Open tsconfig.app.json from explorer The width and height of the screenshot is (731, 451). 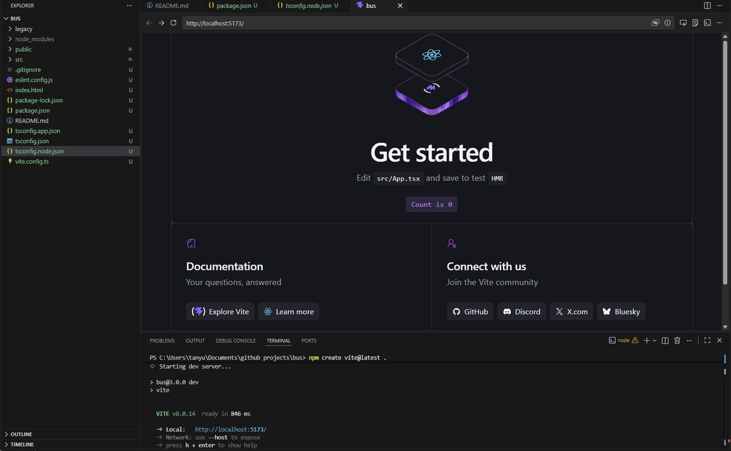click(70, 131)
